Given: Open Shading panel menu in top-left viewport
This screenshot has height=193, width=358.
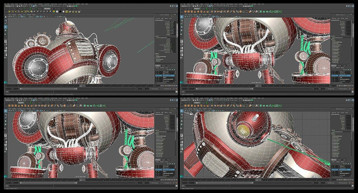Looking at the screenshot, I should click(x=14, y=15).
